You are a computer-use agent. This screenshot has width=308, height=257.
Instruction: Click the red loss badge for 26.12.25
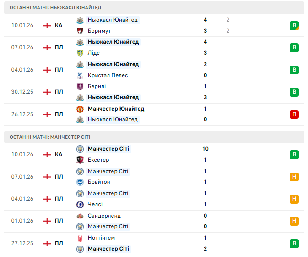(294, 114)
